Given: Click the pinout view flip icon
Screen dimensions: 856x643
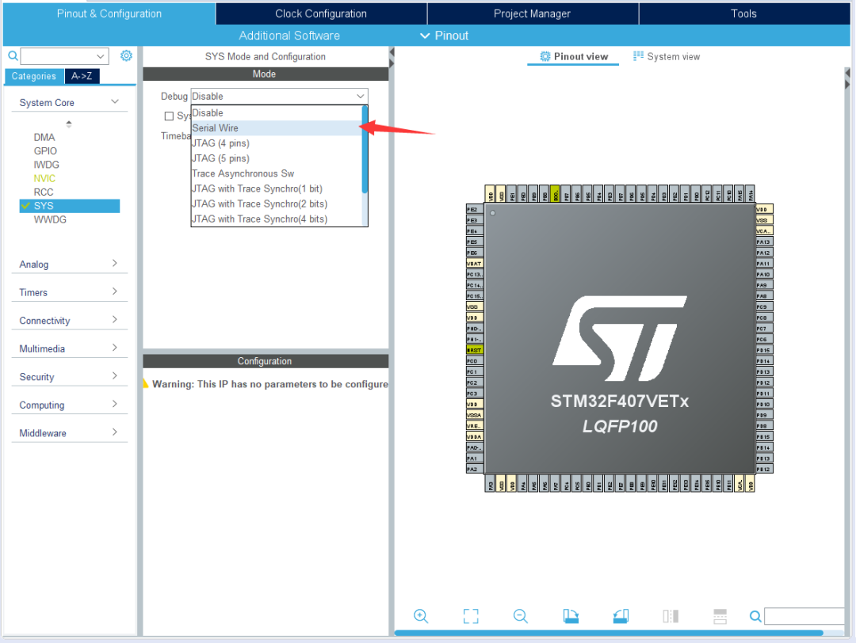Looking at the screenshot, I should (x=671, y=616).
